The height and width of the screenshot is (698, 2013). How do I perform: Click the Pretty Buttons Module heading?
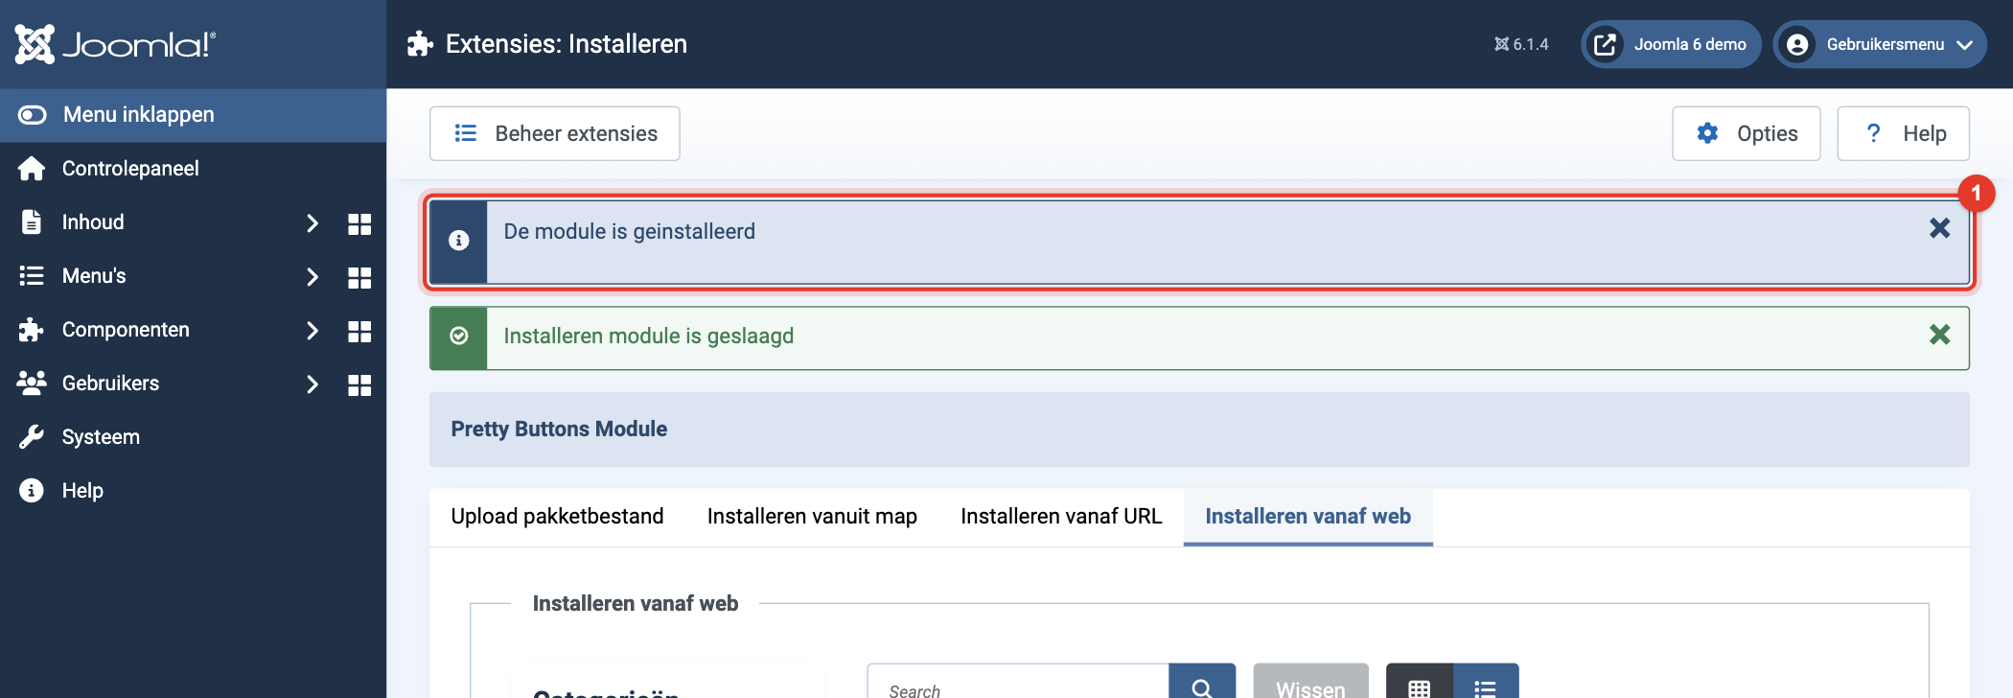coord(559,430)
